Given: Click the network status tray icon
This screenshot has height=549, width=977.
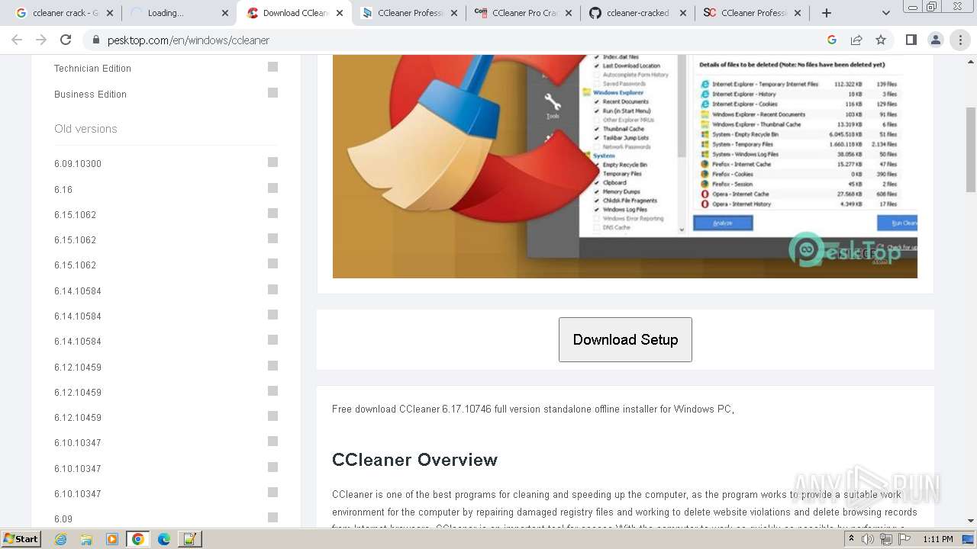Looking at the screenshot, I should pyautogui.click(x=885, y=539).
